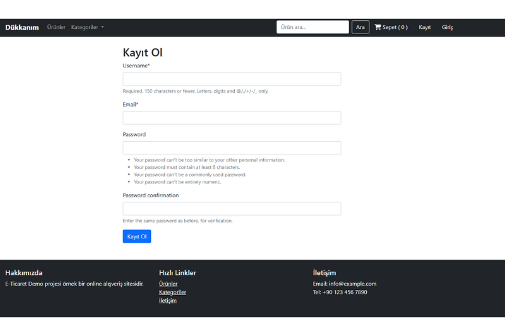Select the Email input field
This screenshot has width=505, height=336.
click(232, 118)
